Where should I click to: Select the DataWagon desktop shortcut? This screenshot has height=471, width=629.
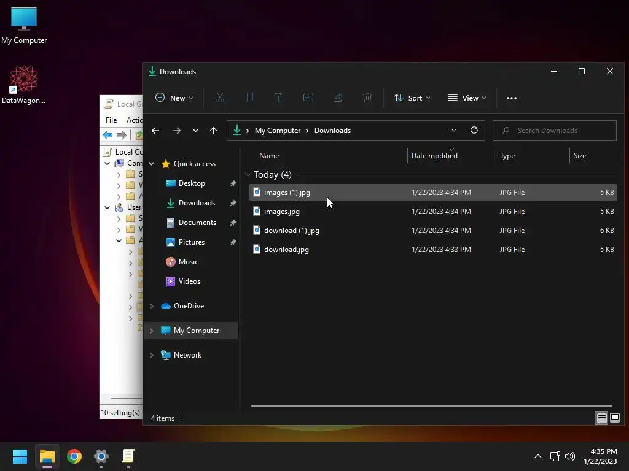click(x=24, y=85)
